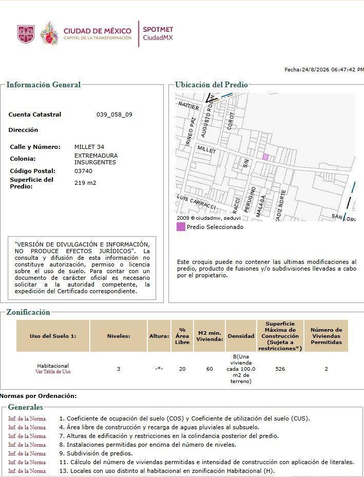Click the CADIZ NORTE street label on map
Viewport: 364px width, 477px height.
280,205
